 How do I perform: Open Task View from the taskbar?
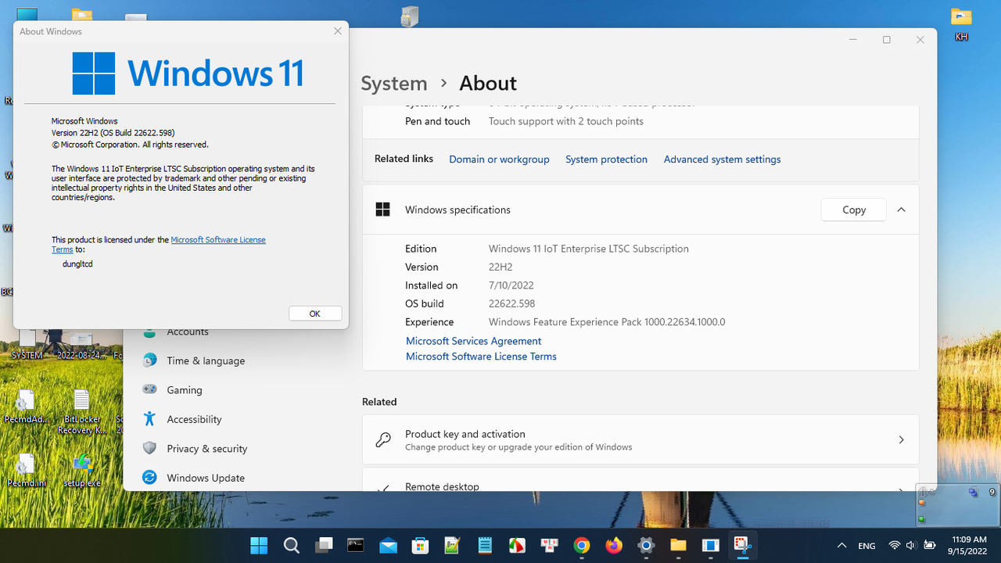coord(324,545)
